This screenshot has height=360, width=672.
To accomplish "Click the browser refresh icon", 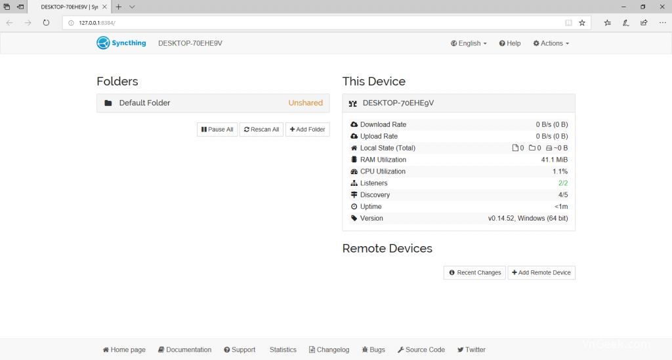I will click(x=47, y=23).
